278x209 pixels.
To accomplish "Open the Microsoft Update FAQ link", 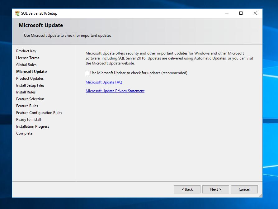I will (x=104, y=82).
